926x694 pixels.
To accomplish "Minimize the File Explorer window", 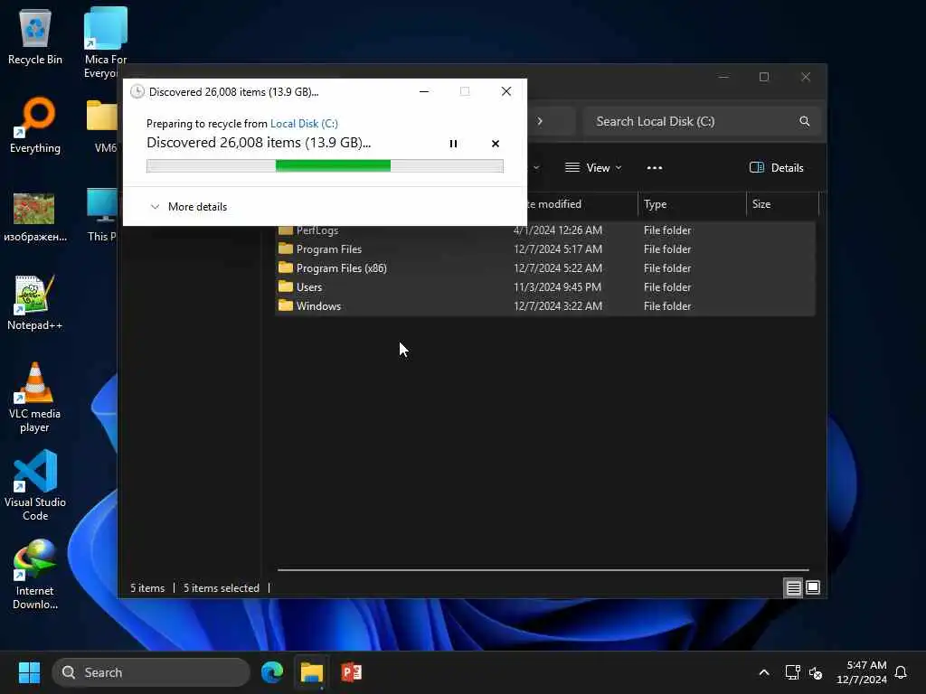I will coord(723,77).
